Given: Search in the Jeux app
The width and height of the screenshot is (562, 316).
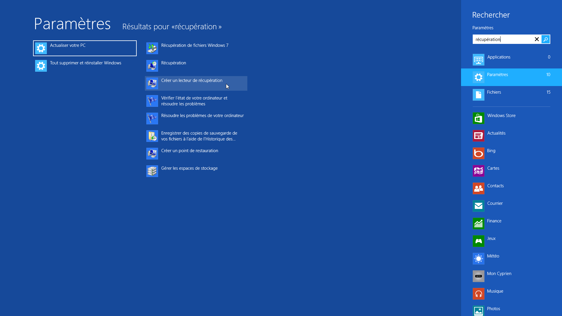Looking at the screenshot, I should pos(511,241).
